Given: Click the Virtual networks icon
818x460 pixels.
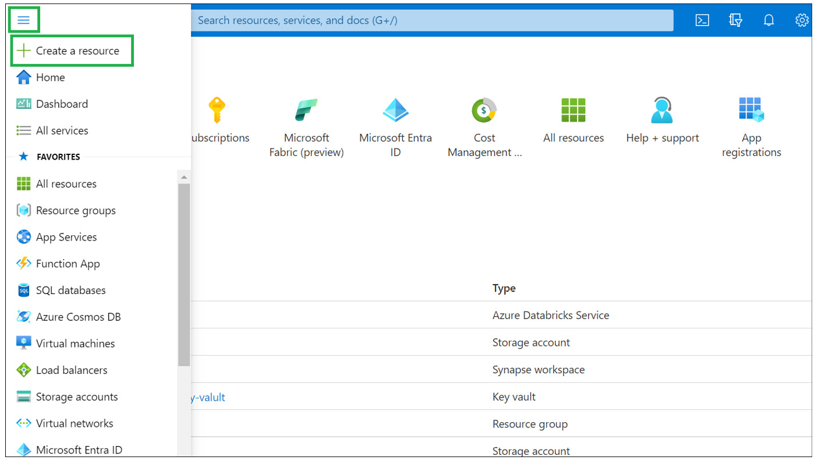Looking at the screenshot, I should tap(24, 423).
